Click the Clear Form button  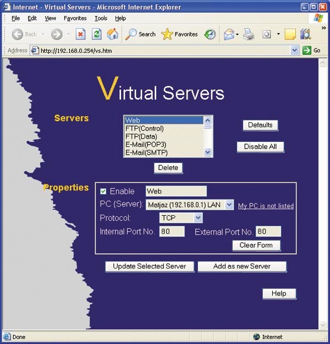[x=256, y=245]
